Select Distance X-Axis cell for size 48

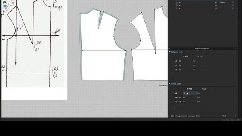coord(186,70)
